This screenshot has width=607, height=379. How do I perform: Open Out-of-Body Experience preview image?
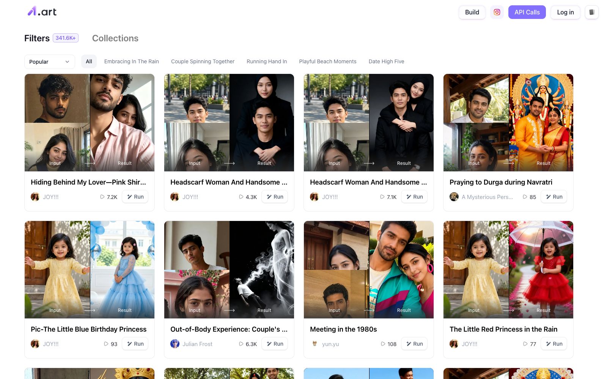(x=229, y=269)
